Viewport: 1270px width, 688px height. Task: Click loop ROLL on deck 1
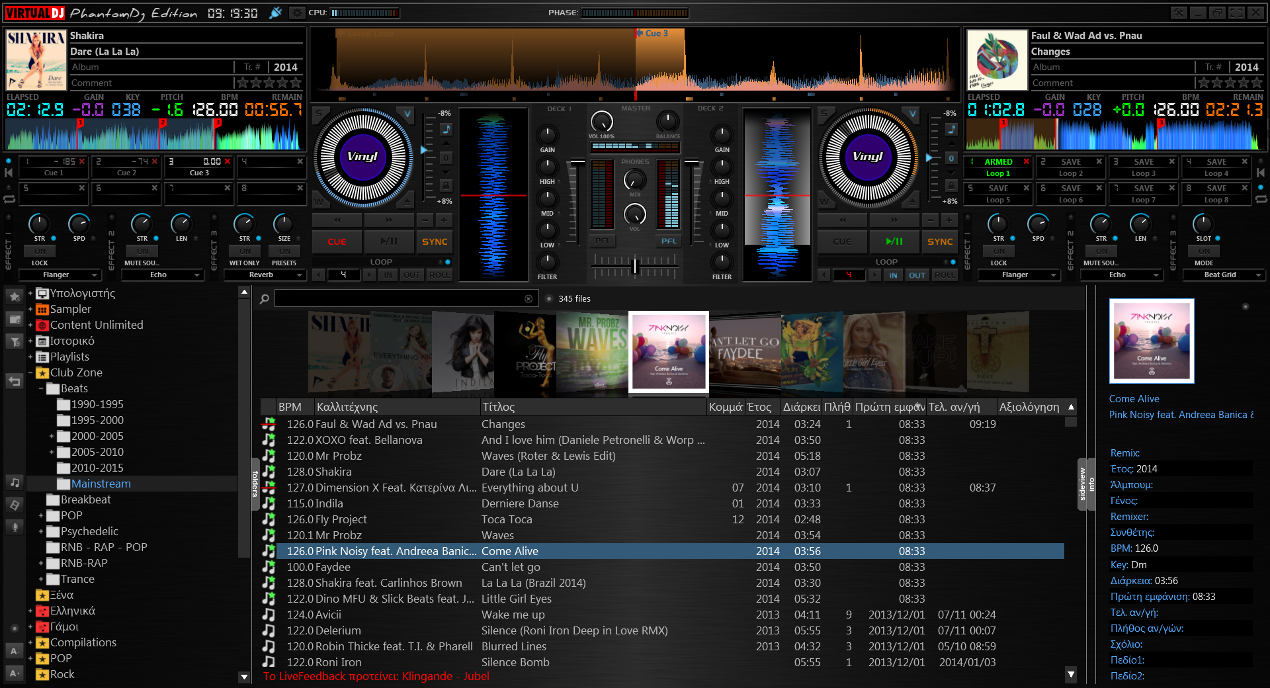[439, 275]
